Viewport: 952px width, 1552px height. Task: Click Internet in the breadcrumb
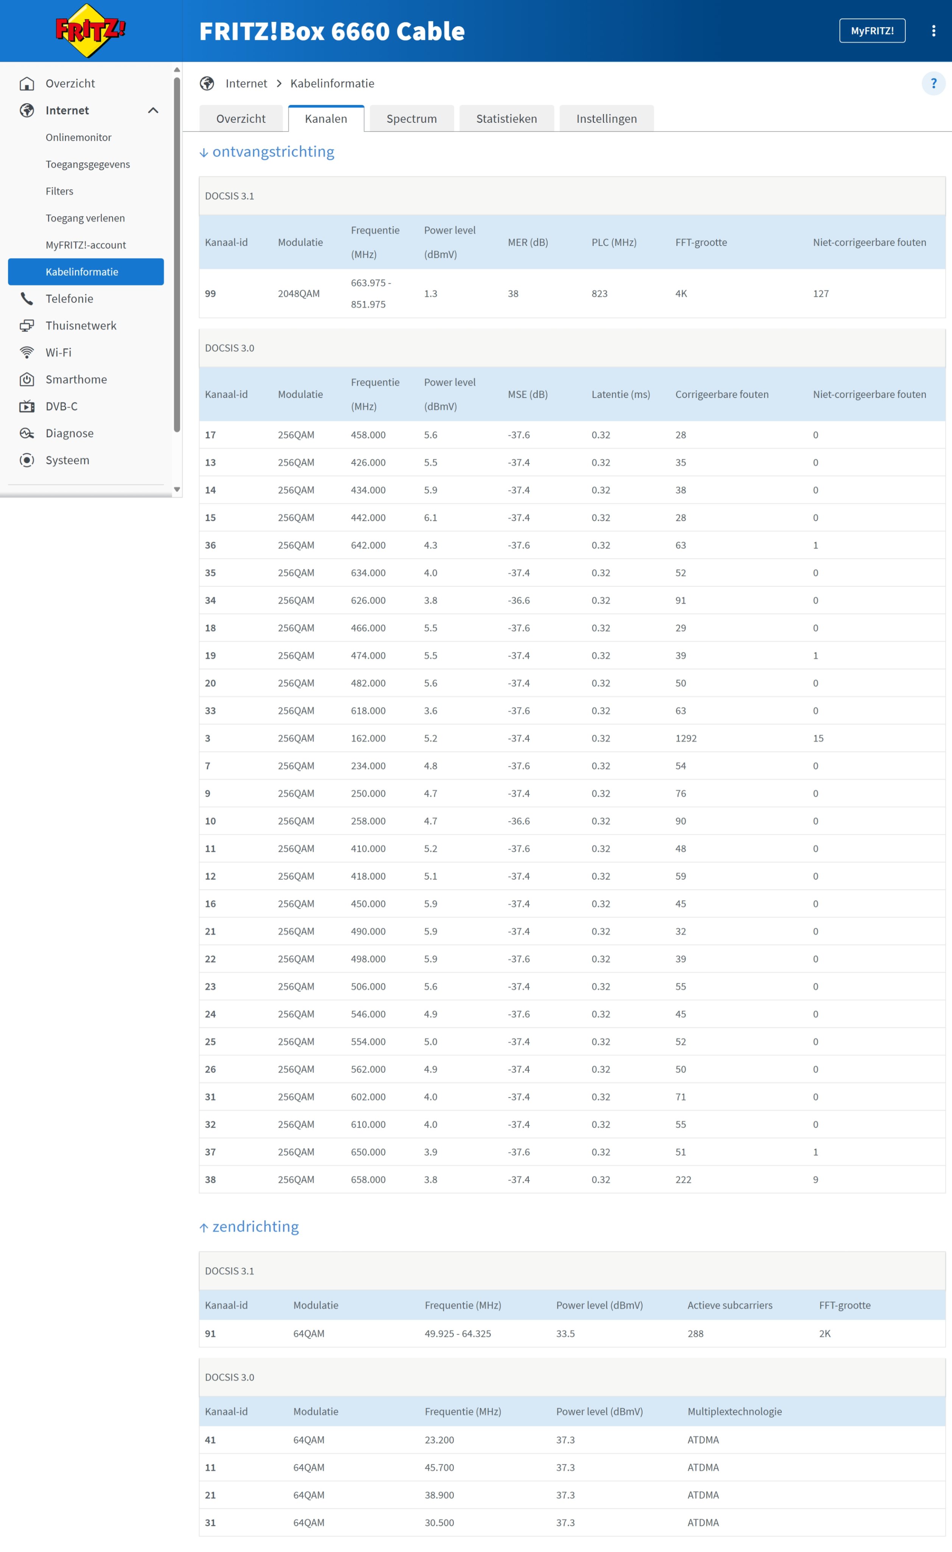[246, 84]
